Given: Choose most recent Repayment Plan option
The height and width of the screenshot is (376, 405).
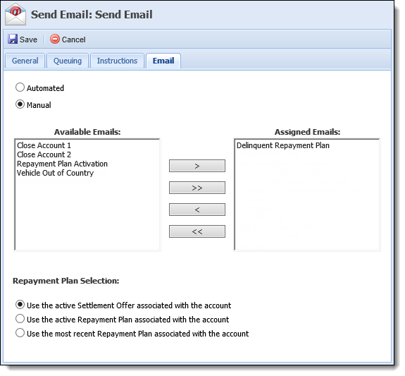Looking at the screenshot, I should coord(20,333).
